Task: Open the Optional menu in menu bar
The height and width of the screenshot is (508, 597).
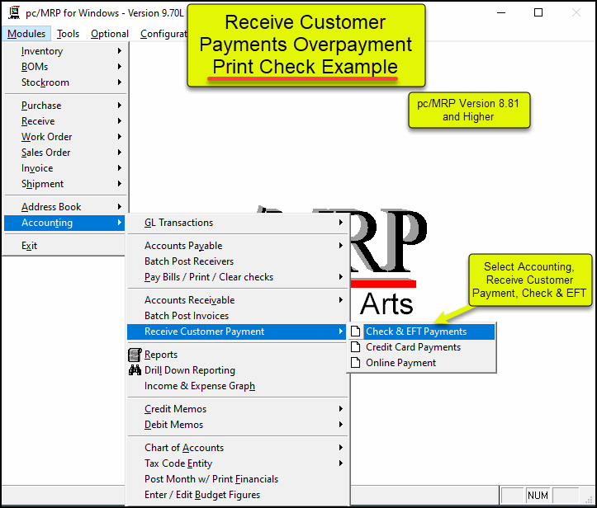Action: [110, 34]
